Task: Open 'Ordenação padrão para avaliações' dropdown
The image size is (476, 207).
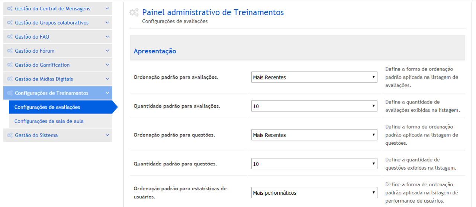Action: 314,77
